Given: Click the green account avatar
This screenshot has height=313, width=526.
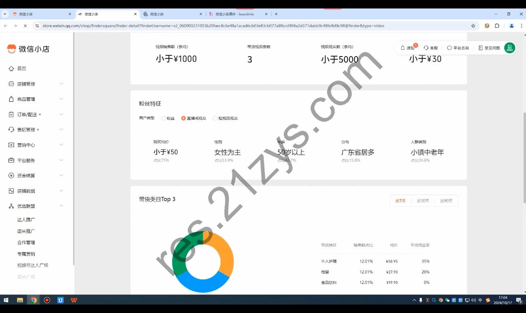Looking at the screenshot, I should [x=510, y=48].
